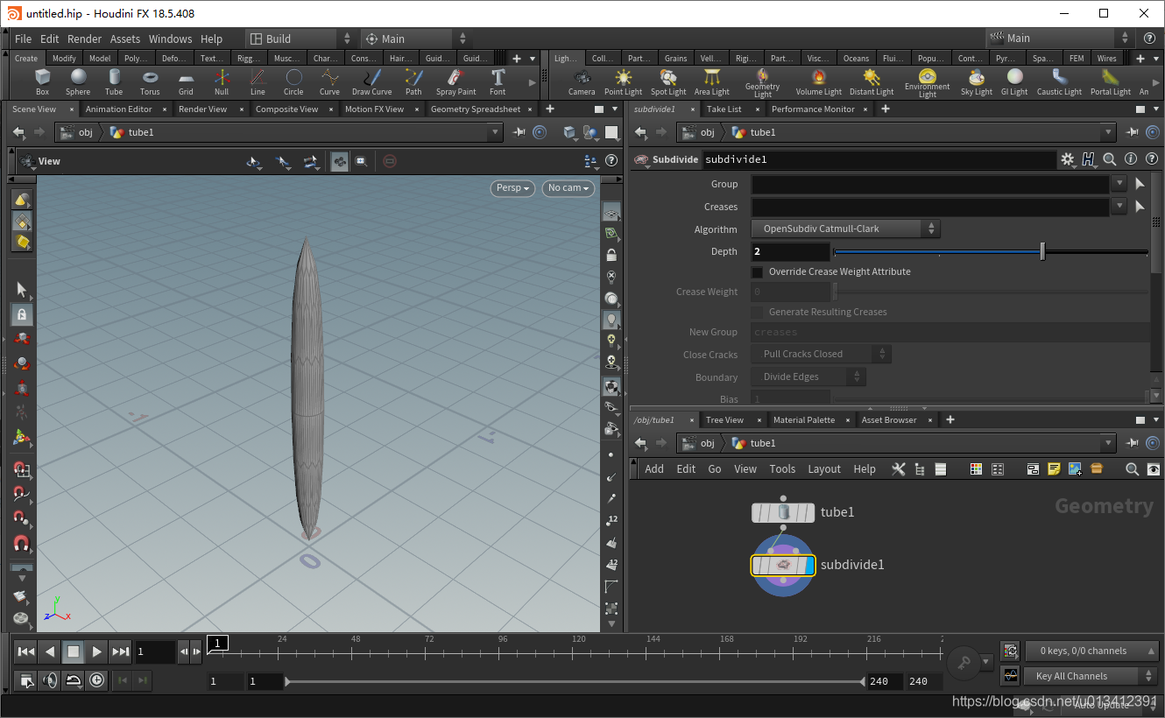Select the Draw Curve shelf tool
1165x718 pixels.
(x=372, y=82)
